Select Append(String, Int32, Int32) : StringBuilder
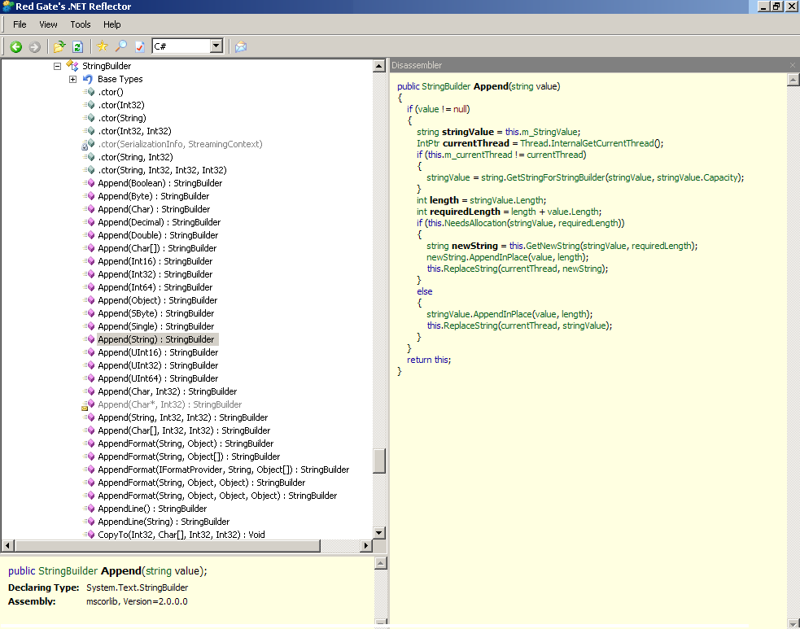 point(182,417)
